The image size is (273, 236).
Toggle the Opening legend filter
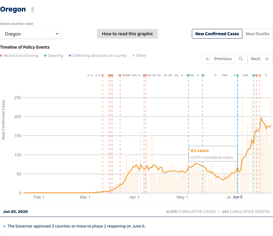click(54, 56)
